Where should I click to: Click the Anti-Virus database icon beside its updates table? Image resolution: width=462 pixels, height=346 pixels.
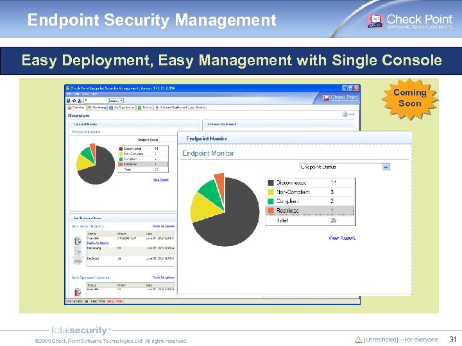pos(78,242)
